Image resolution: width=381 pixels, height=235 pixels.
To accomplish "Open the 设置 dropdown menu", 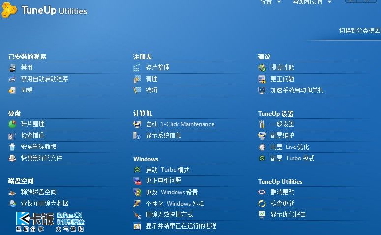I will tap(270, 2).
